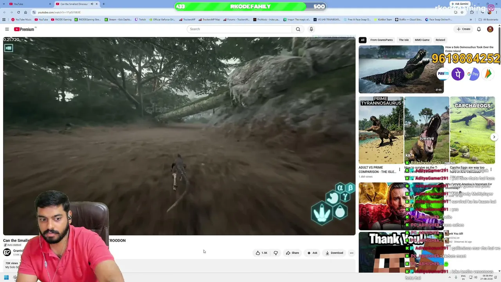The image size is (501, 282).
Task: Download the video
Action: [x=334, y=253]
